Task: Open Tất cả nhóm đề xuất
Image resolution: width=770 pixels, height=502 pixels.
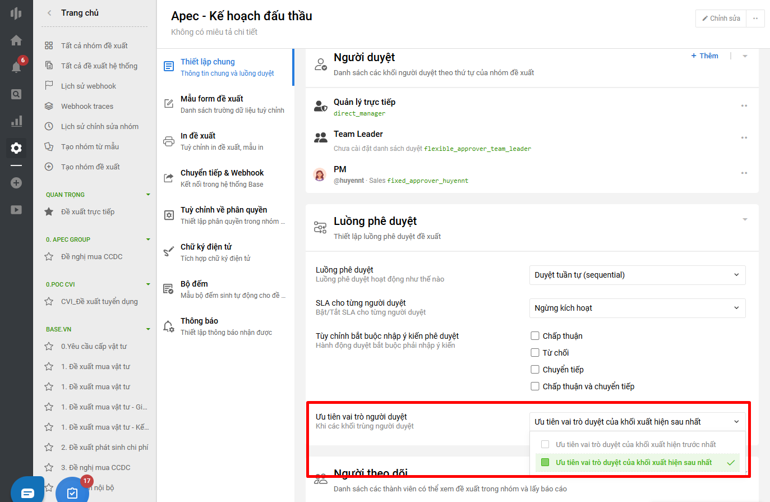Action: point(94,45)
